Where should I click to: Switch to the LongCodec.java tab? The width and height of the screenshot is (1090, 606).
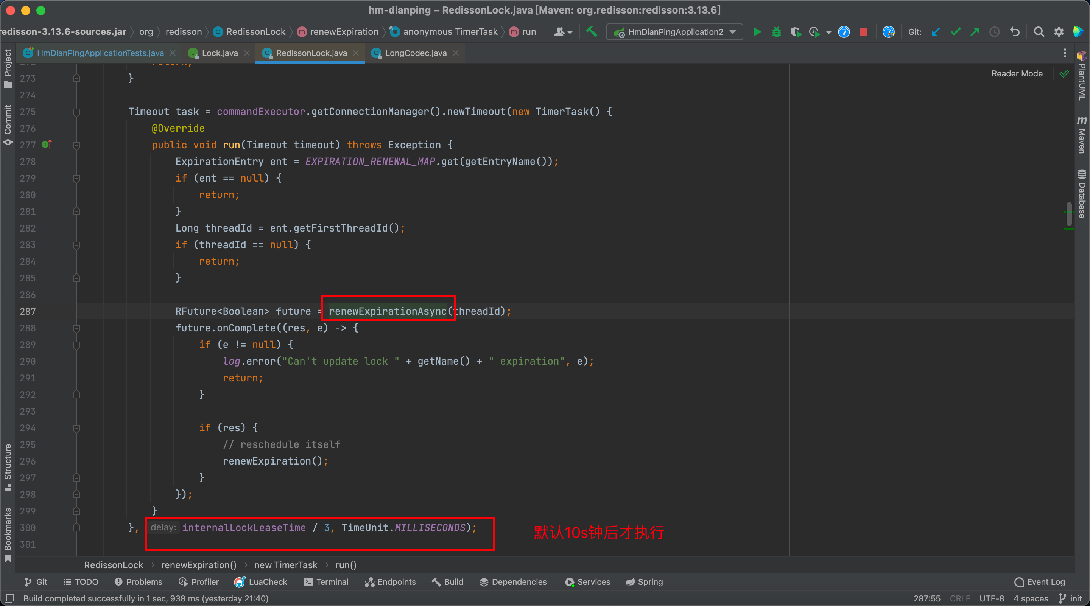[416, 53]
